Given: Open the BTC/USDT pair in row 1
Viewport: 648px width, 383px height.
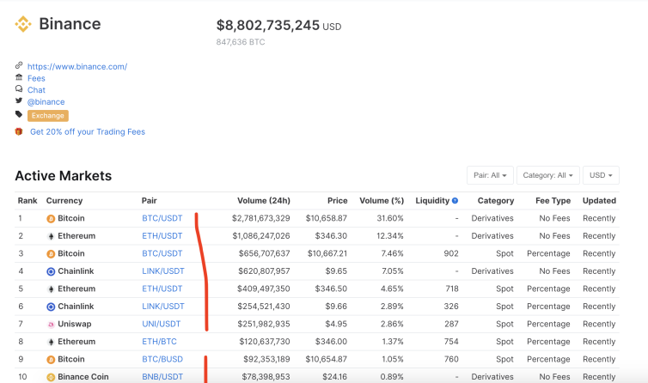Looking at the screenshot, I should point(162,218).
